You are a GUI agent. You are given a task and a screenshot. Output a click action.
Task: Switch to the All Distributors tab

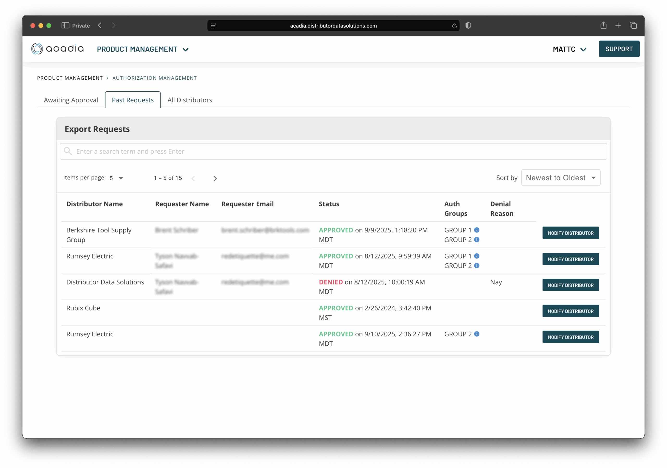[x=190, y=100]
